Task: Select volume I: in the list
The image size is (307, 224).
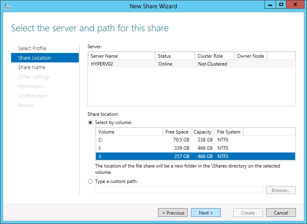Action: click(x=195, y=148)
